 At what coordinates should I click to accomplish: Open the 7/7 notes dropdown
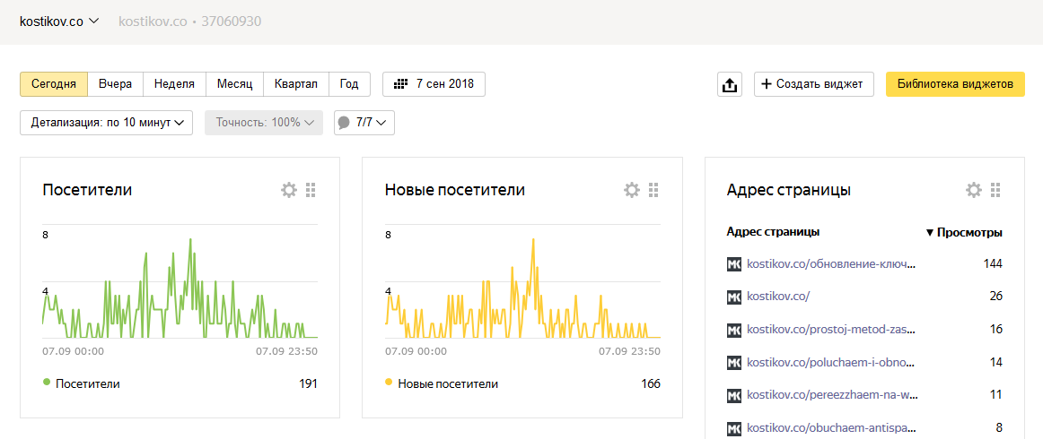tap(364, 123)
